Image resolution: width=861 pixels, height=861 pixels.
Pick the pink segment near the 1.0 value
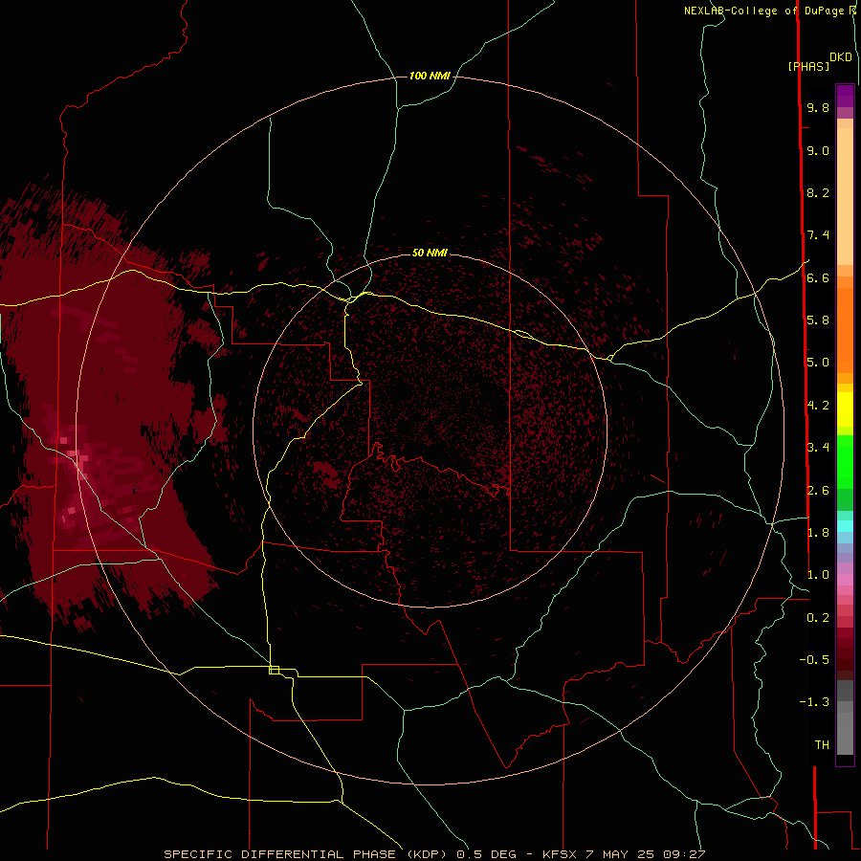point(845,580)
